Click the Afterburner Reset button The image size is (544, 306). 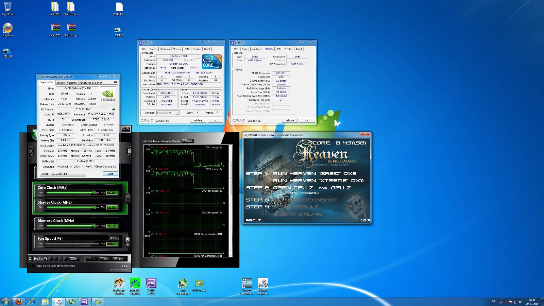(105, 259)
